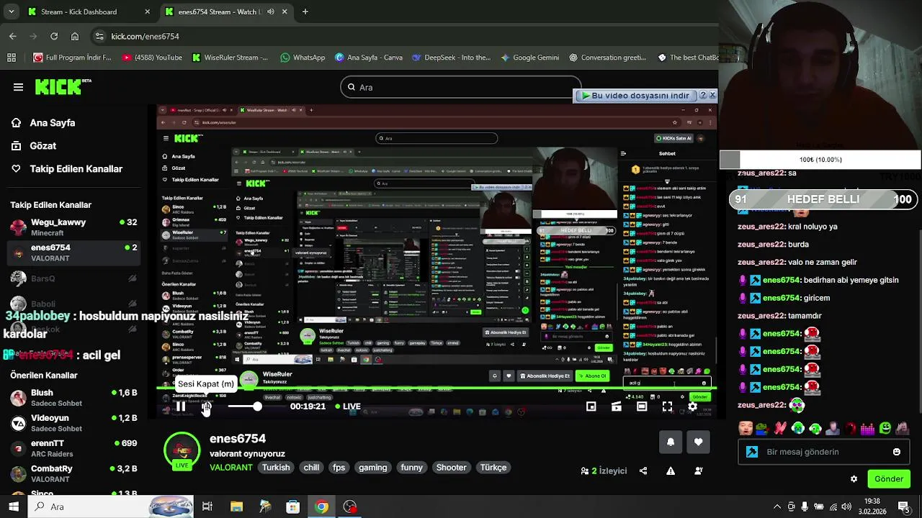Go back in browser history

pyautogui.click(x=12, y=36)
